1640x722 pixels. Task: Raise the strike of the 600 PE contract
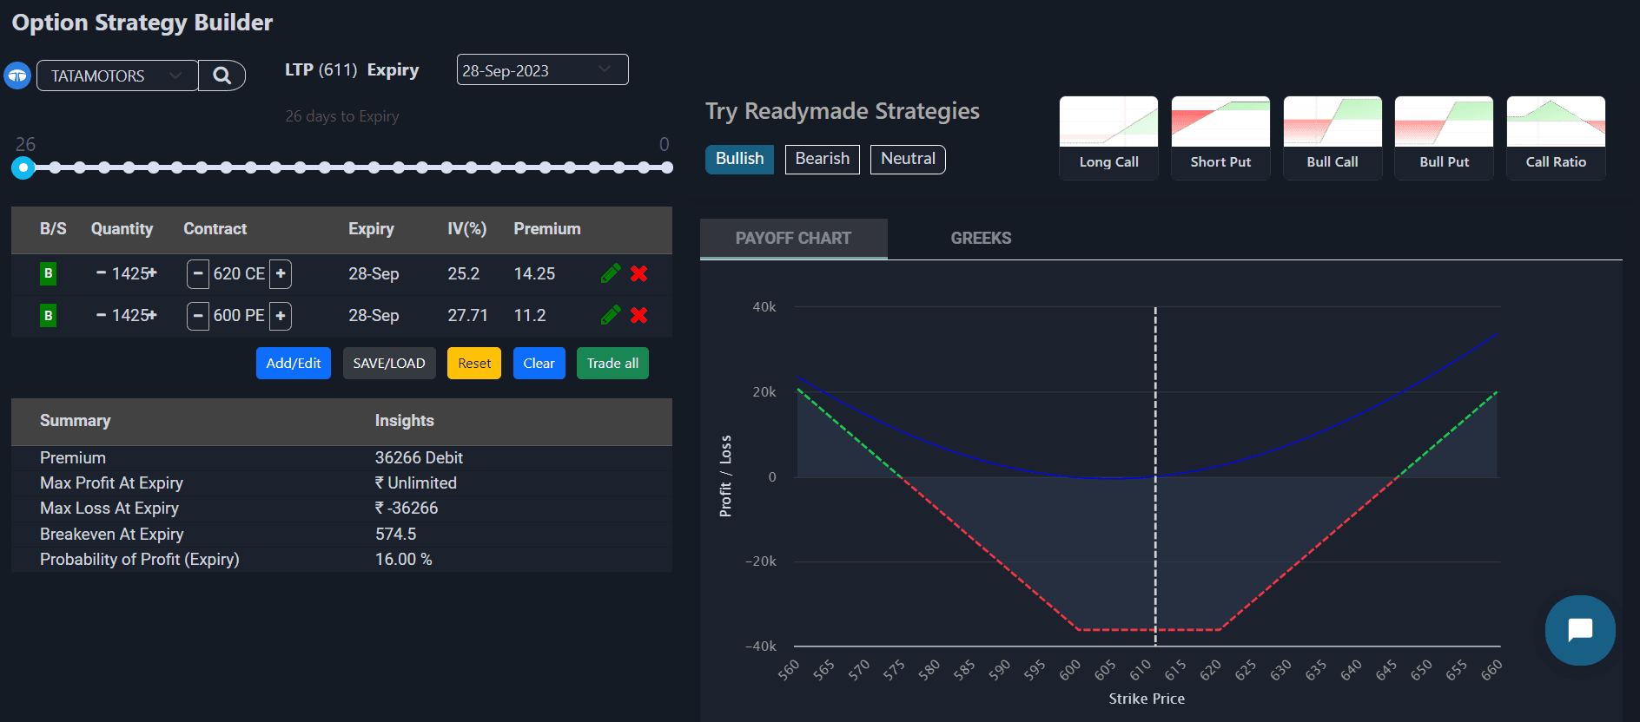(281, 315)
